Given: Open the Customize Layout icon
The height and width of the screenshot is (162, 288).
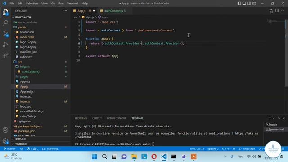Looking at the screenshot, I should click(254, 4).
